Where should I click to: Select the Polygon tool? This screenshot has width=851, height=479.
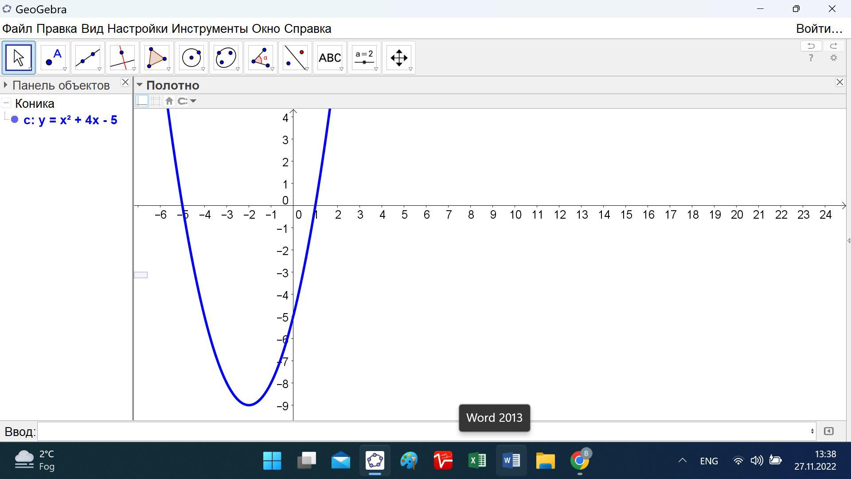pos(156,58)
